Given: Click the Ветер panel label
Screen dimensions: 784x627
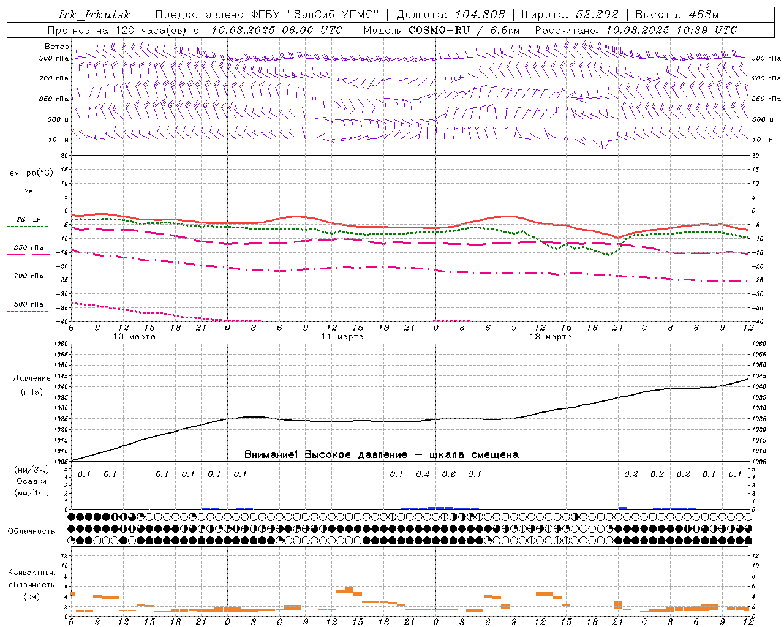Looking at the screenshot, I should point(57,47).
